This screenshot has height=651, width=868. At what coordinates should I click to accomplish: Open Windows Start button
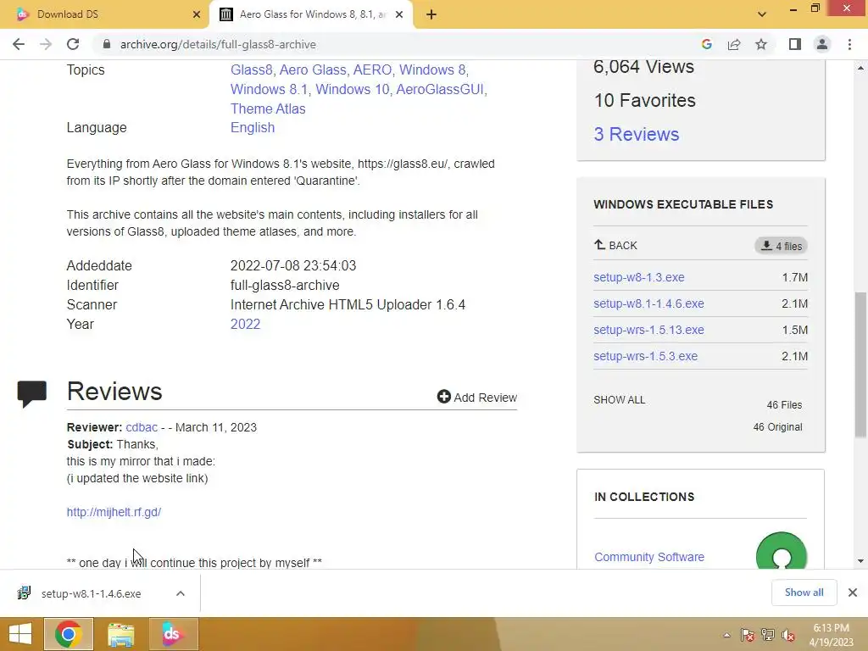pyautogui.click(x=20, y=634)
